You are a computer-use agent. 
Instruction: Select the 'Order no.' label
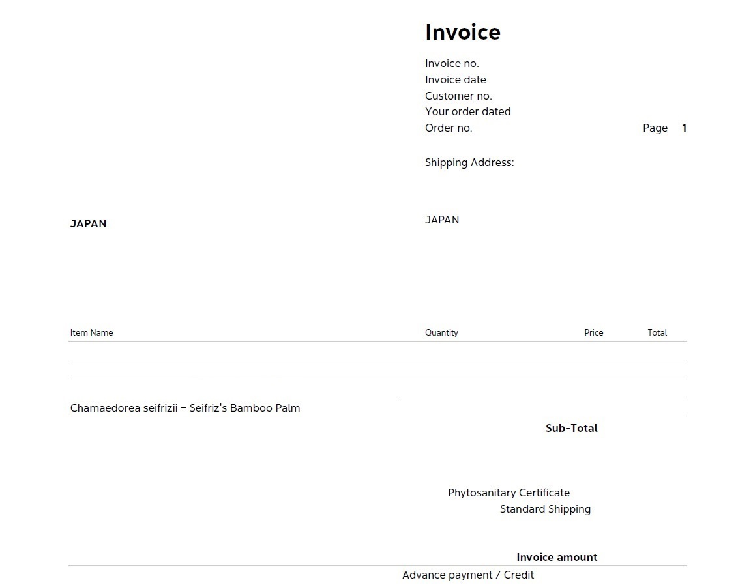(x=449, y=128)
